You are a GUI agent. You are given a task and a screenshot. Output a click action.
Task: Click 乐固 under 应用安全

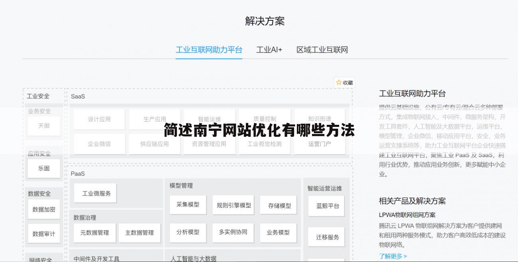click(x=44, y=168)
